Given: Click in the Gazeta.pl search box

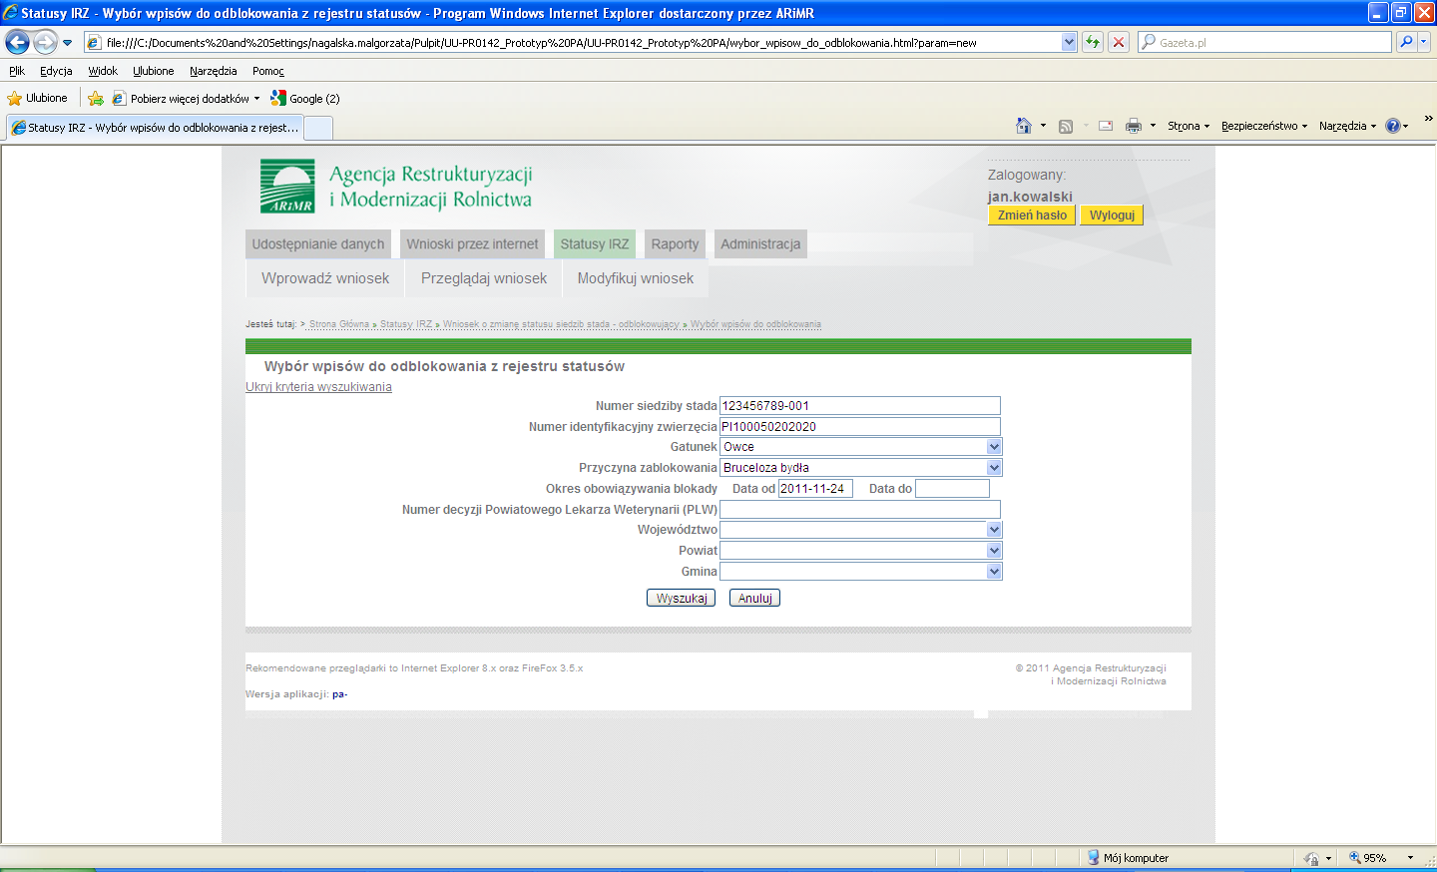Looking at the screenshot, I should click(x=1264, y=42).
